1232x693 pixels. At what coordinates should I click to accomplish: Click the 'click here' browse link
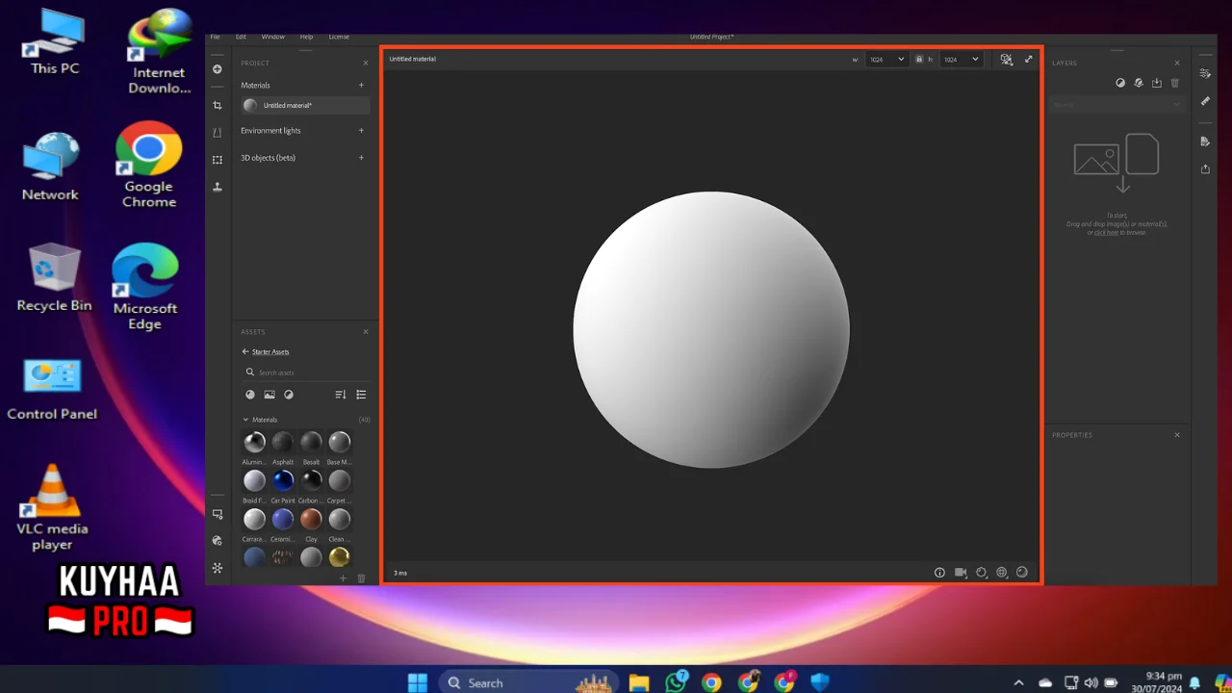point(1106,232)
